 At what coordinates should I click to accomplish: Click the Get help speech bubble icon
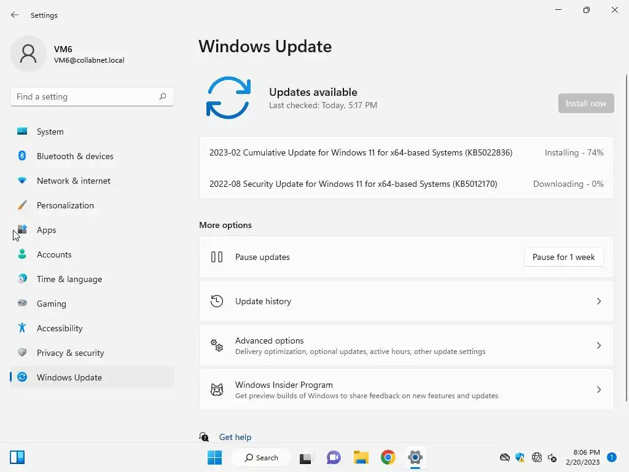click(x=204, y=437)
